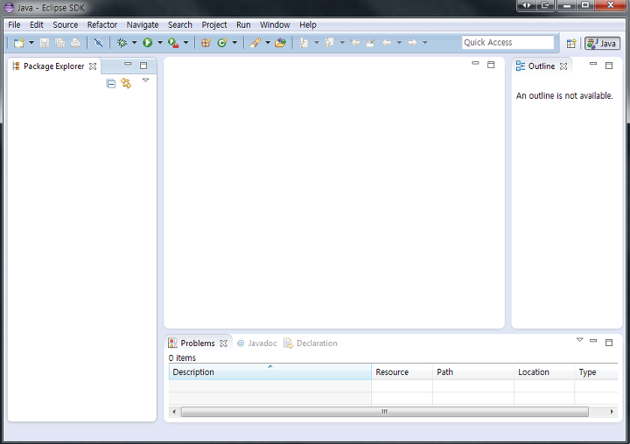This screenshot has width=630, height=444.
Task: Expand the Back history dropdown
Action: click(x=399, y=43)
